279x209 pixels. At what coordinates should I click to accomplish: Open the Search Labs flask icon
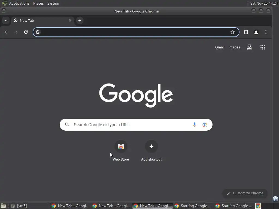click(x=250, y=47)
